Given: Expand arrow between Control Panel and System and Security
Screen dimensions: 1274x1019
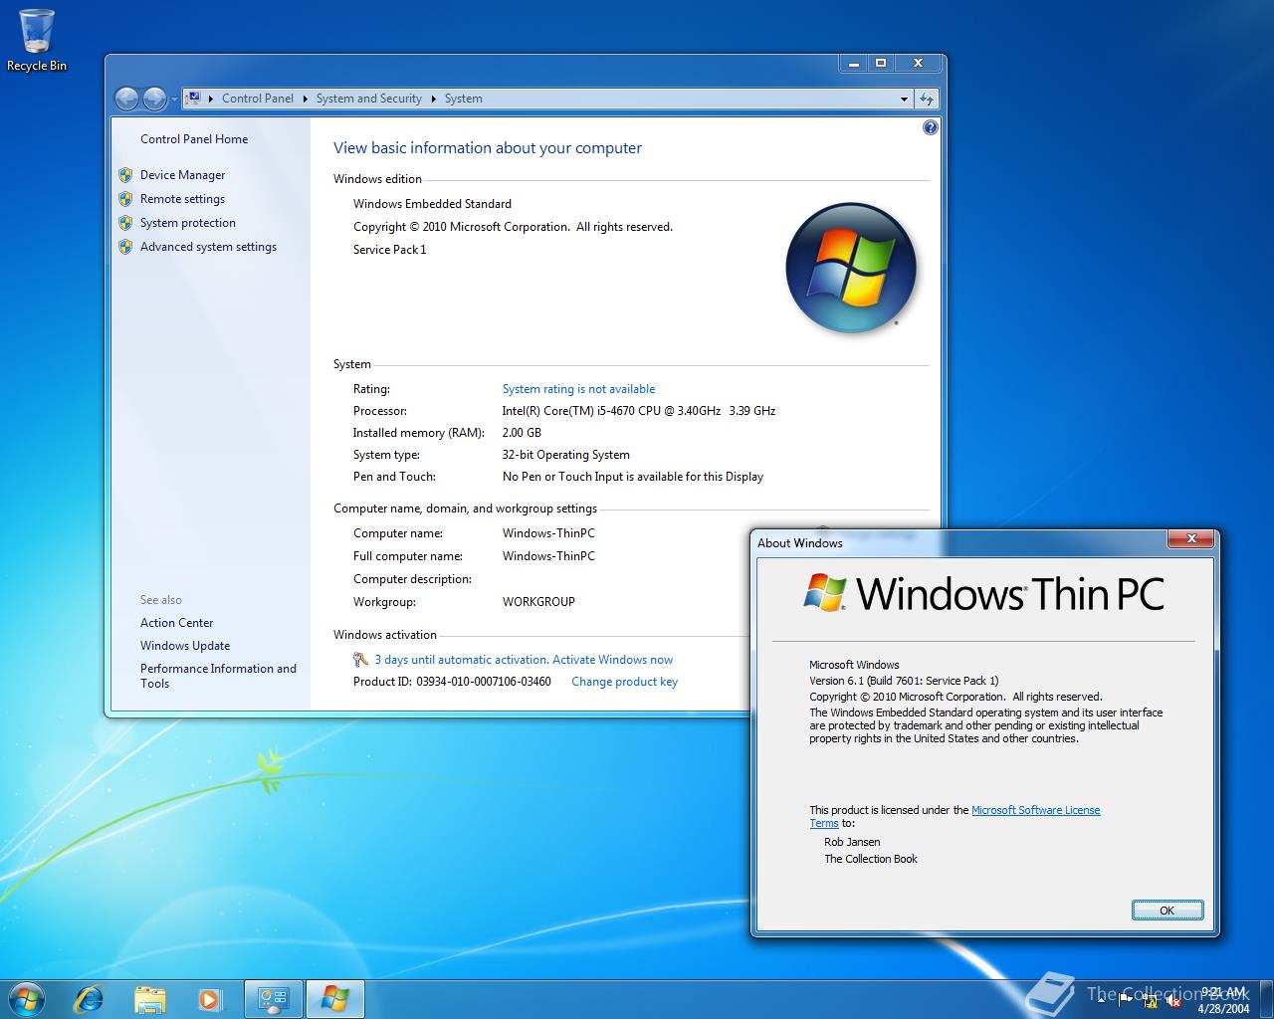Looking at the screenshot, I should tap(305, 99).
